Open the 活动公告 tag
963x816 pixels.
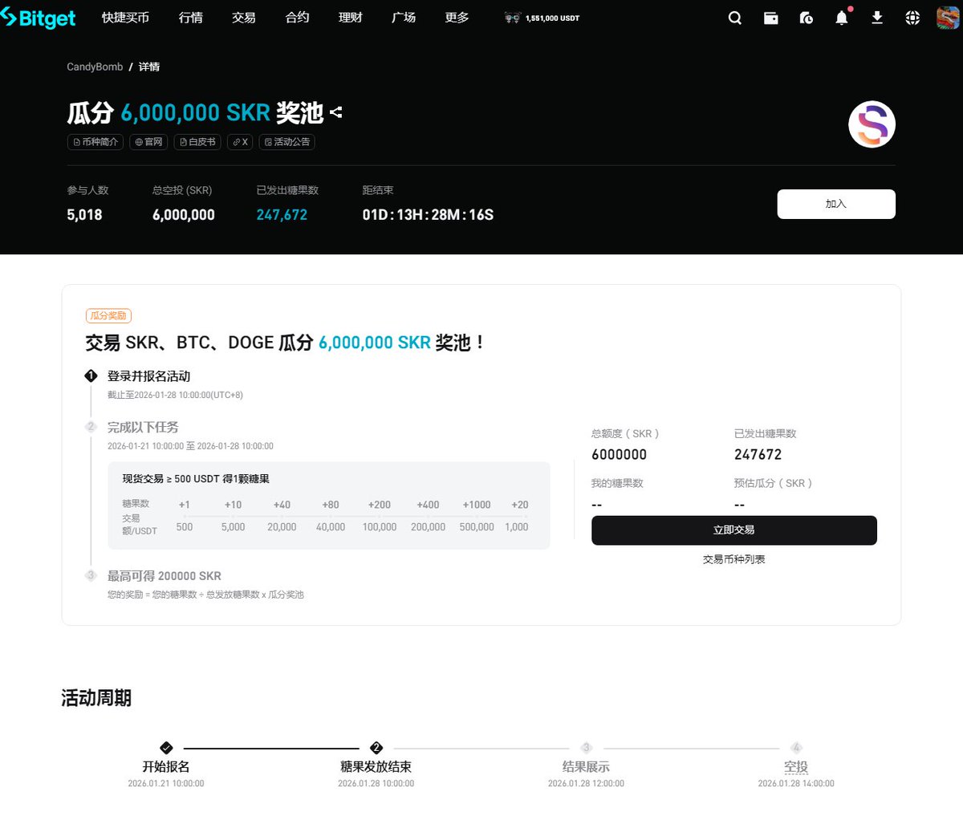point(286,142)
